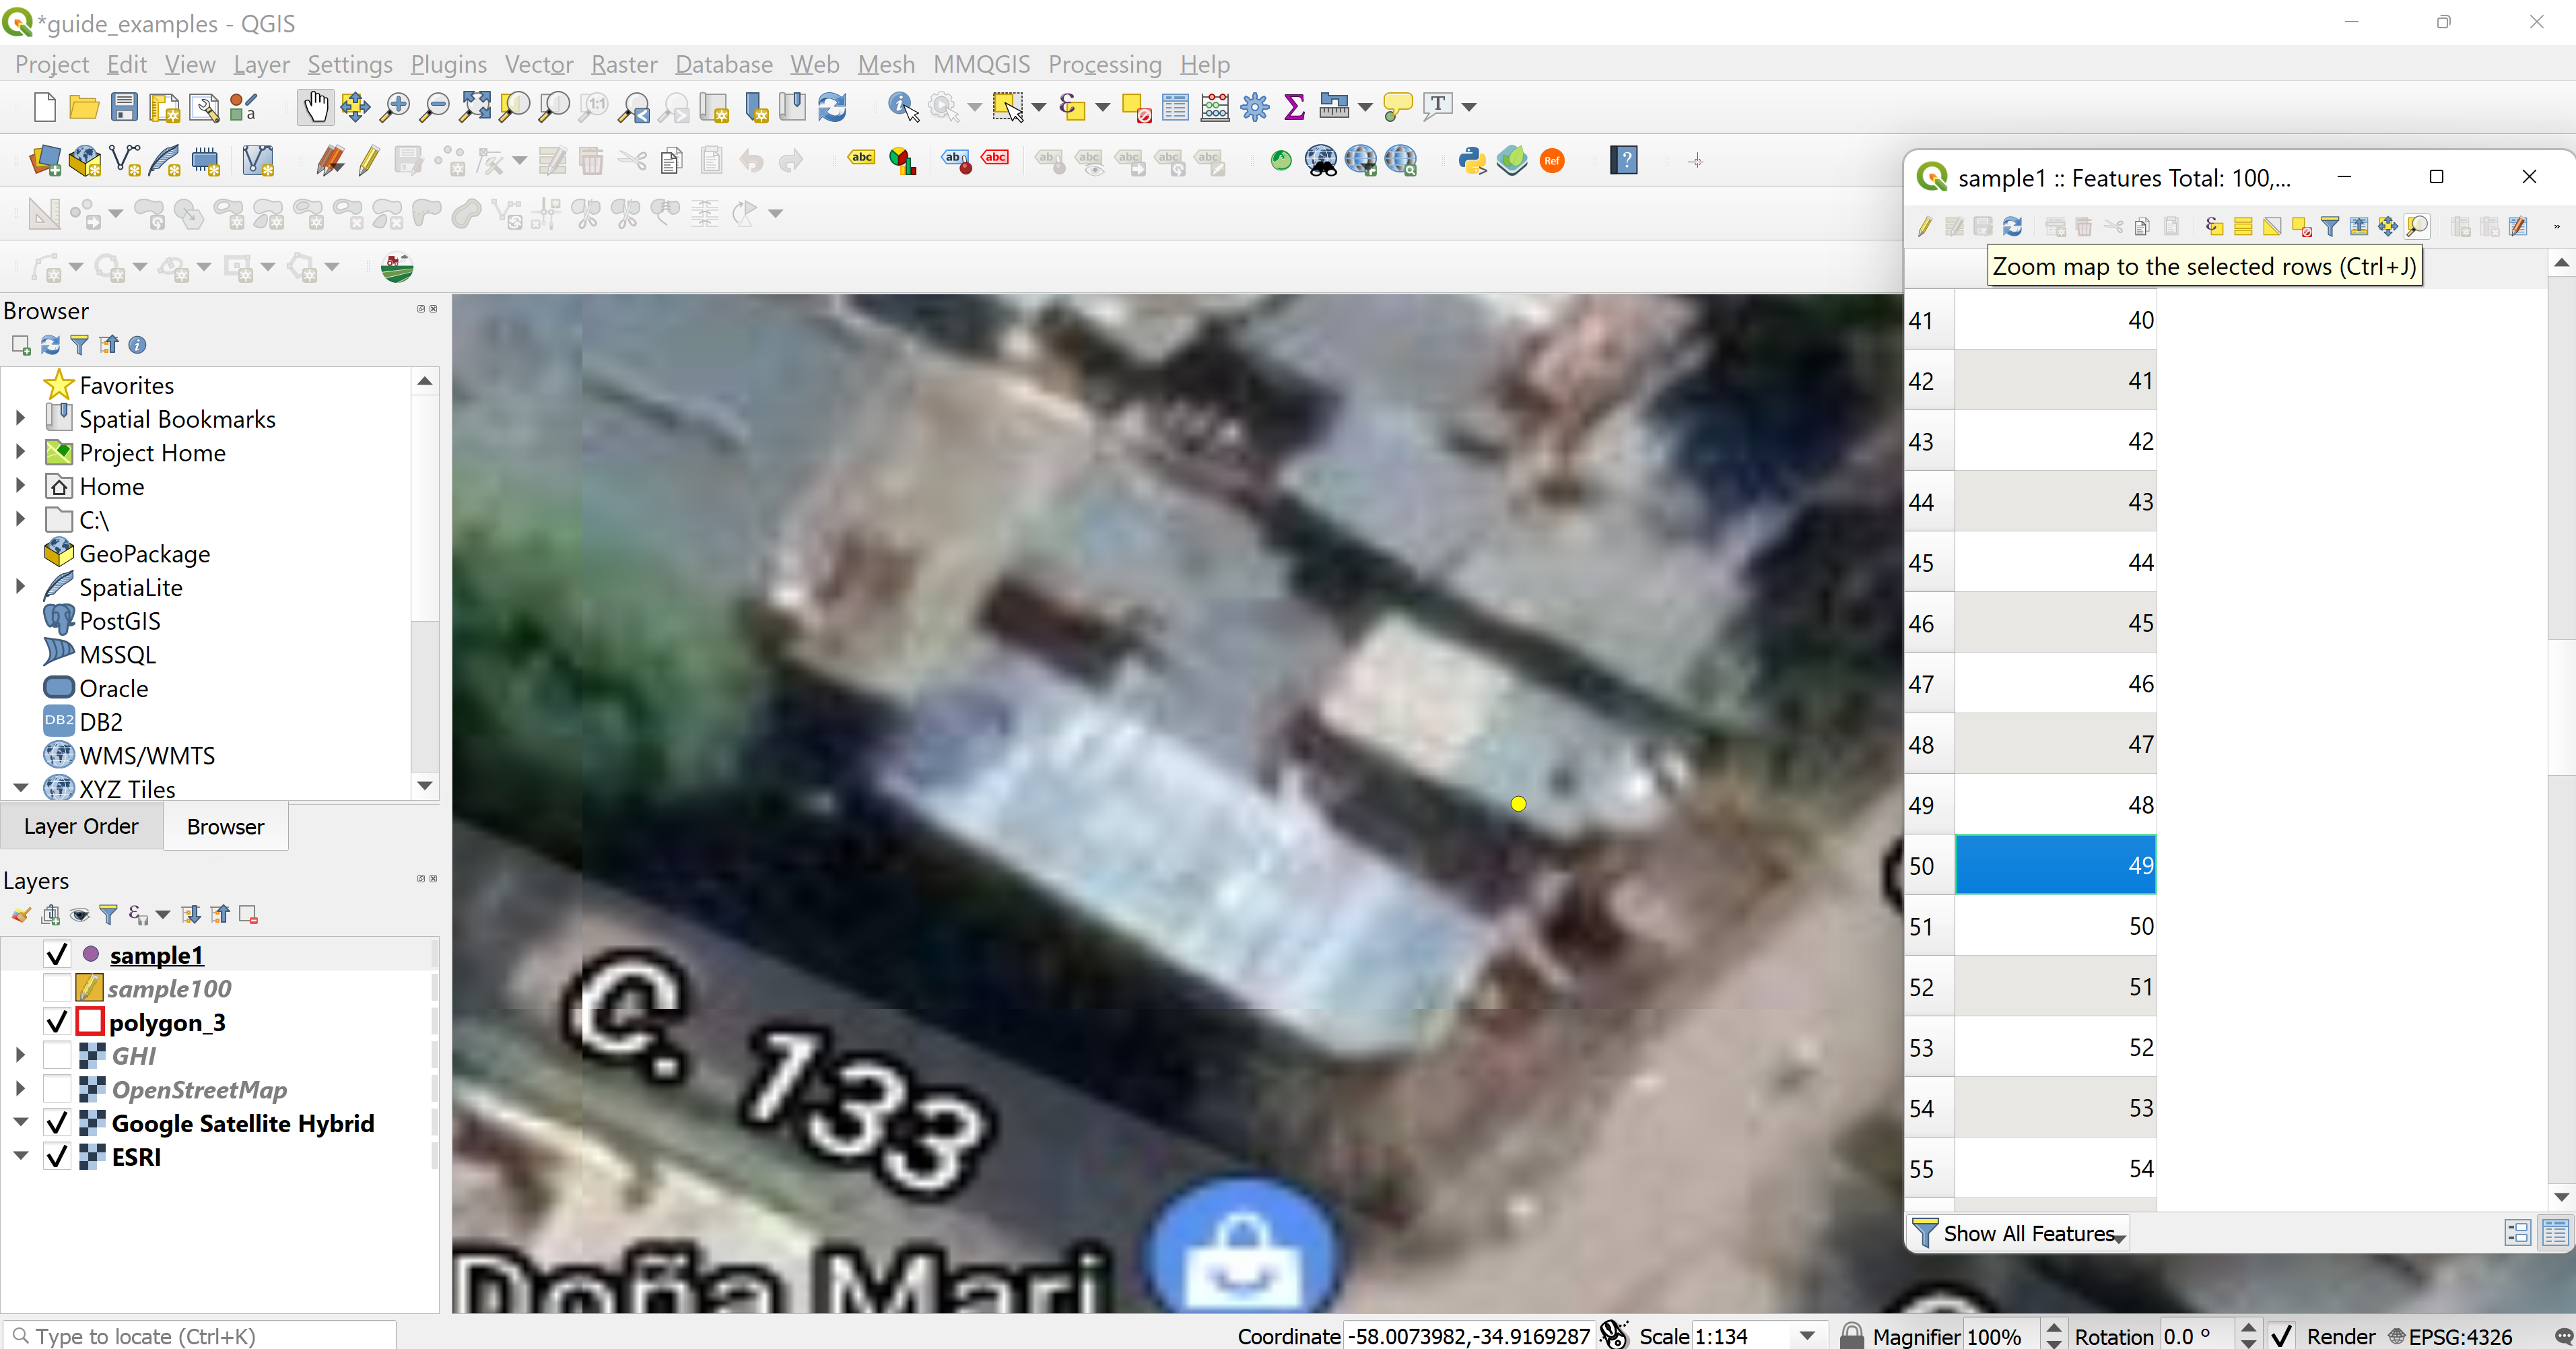Open Field Calculator abacus icon

[1215, 106]
